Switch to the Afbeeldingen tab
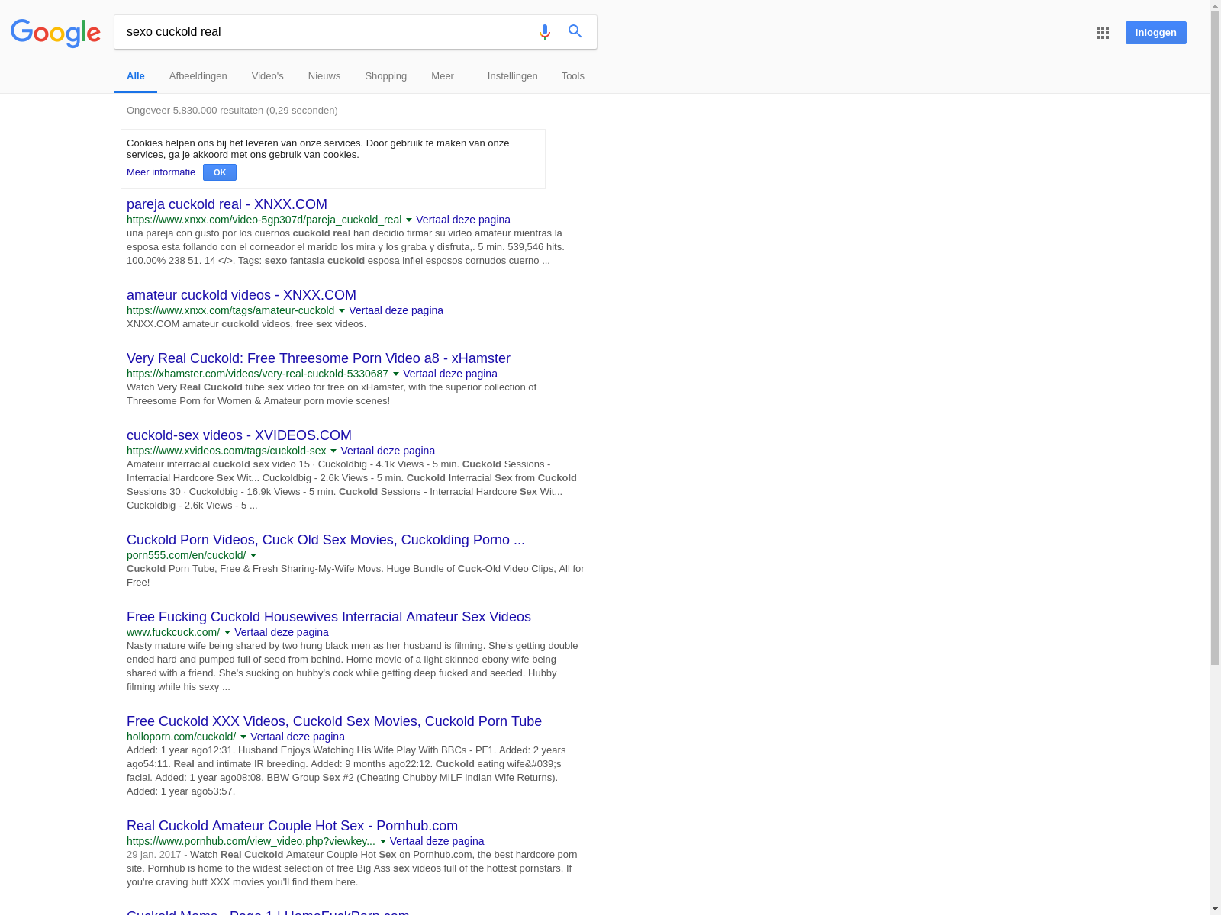The image size is (1221, 915). [198, 76]
